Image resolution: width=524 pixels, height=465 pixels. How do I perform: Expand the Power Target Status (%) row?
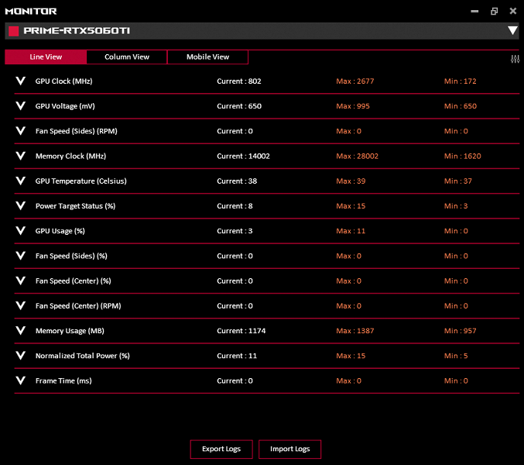tap(21, 205)
